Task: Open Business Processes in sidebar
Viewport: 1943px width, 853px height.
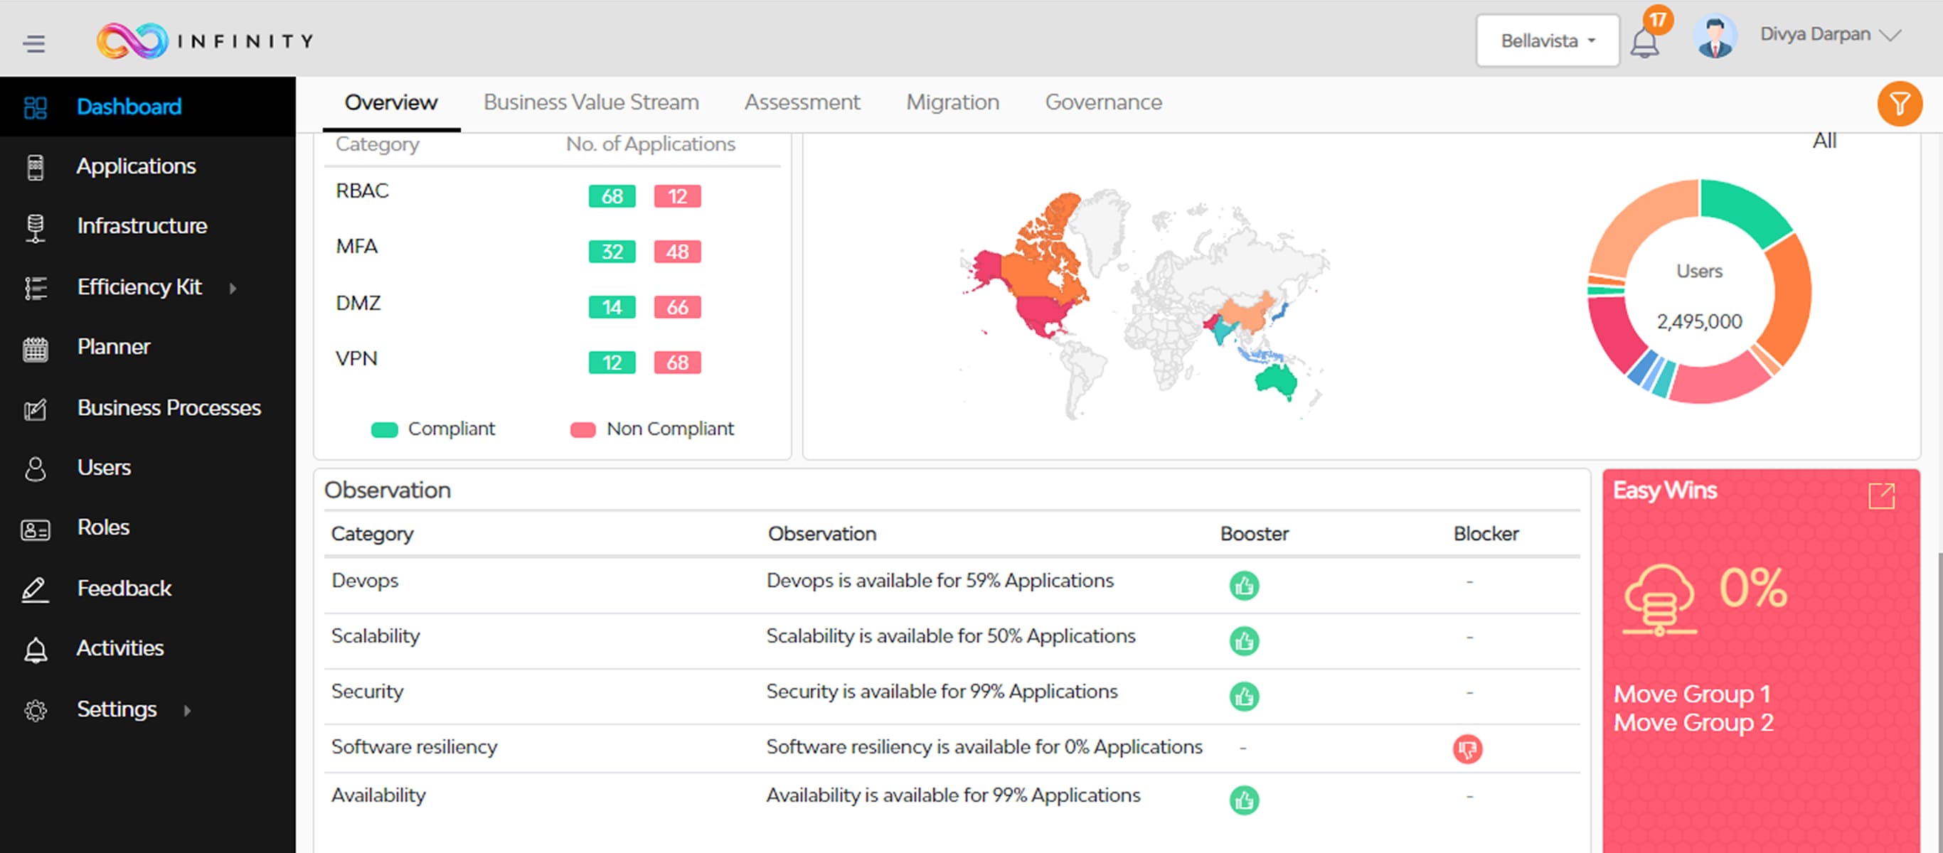Action: [169, 408]
